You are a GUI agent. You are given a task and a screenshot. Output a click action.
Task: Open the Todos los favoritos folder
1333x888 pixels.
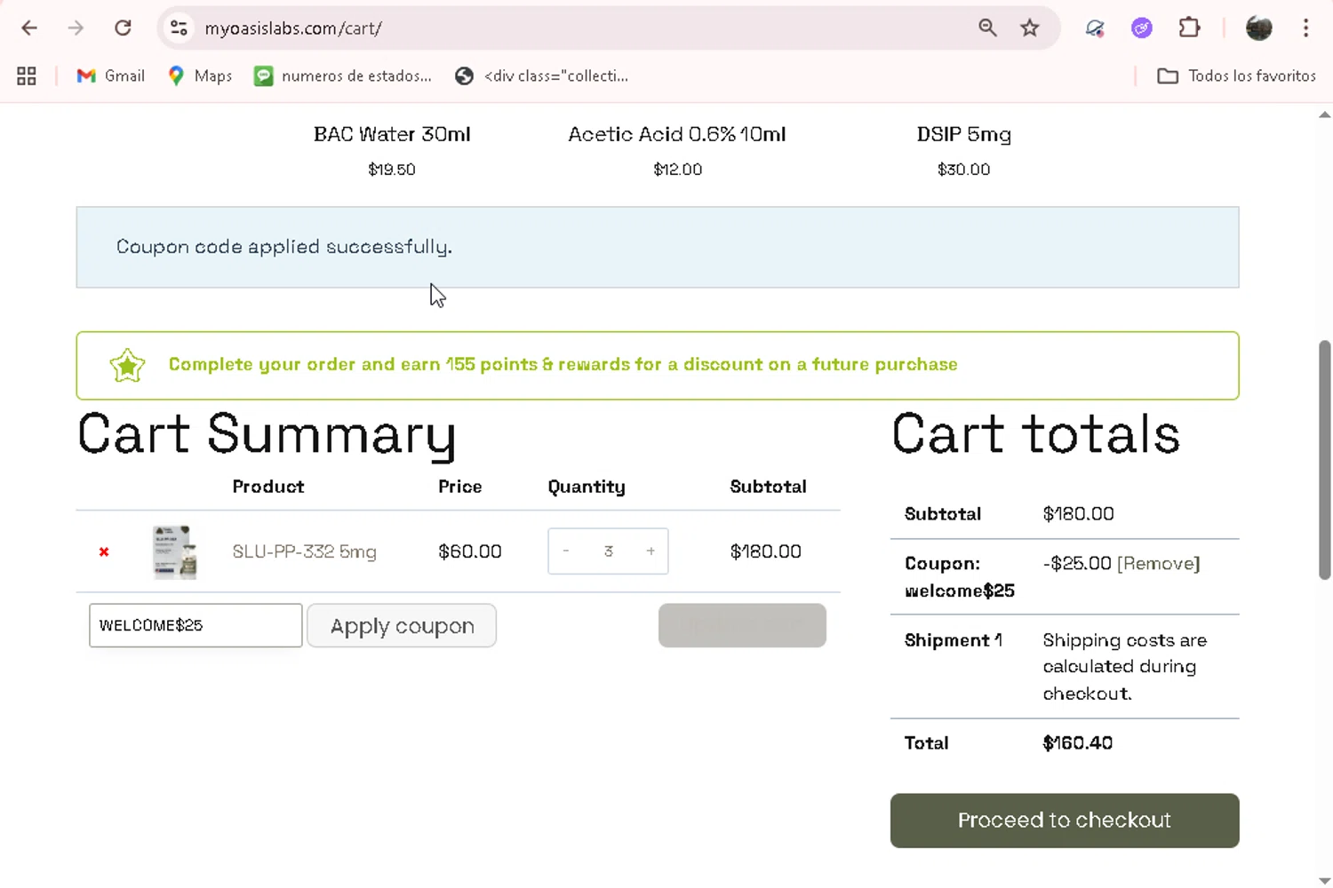pos(1236,76)
